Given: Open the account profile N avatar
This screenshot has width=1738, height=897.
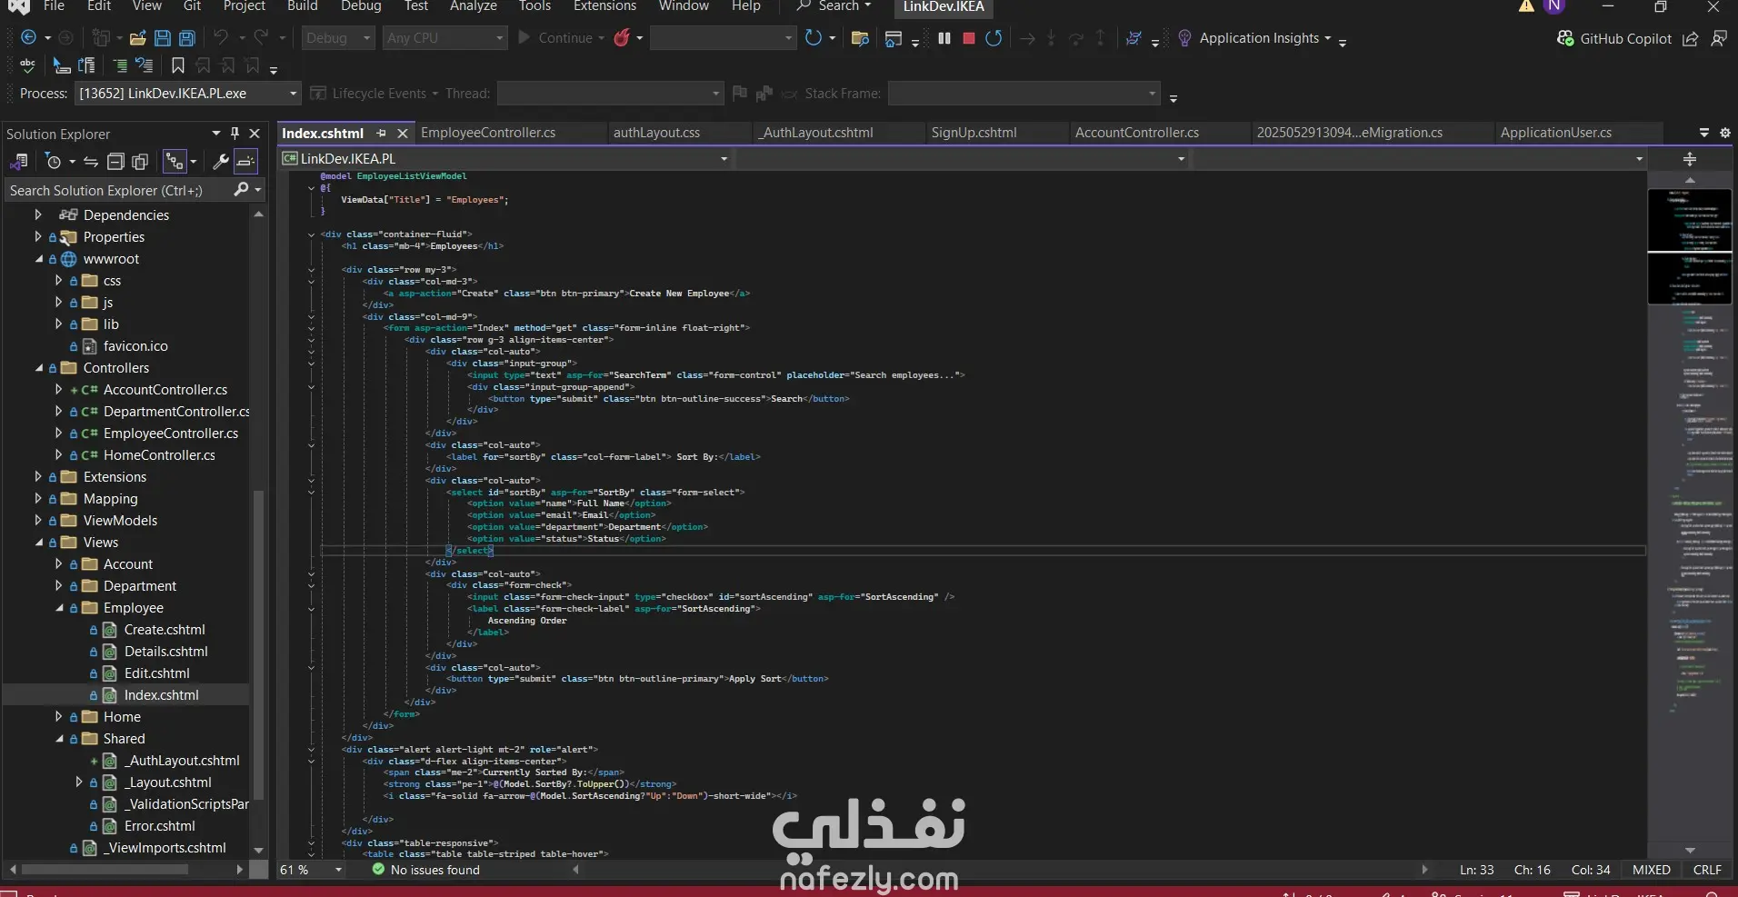Looking at the screenshot, I should pos(1555,6).
